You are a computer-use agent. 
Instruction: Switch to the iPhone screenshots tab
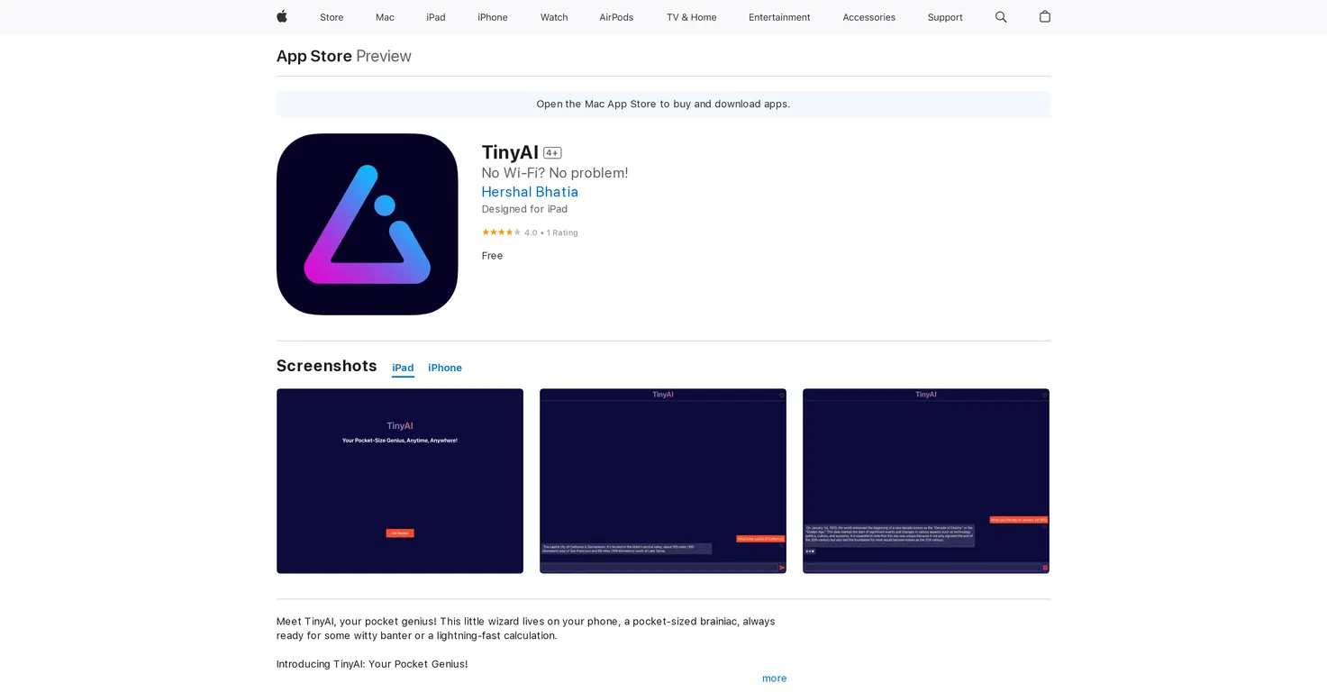tap(445, 368)
